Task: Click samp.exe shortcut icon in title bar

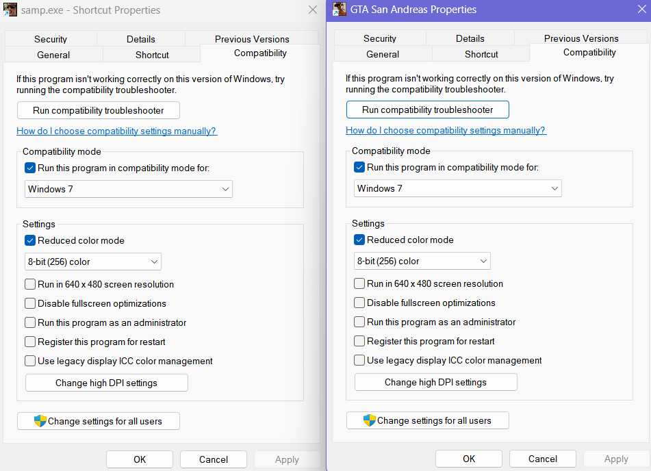Action: point(10,10)
